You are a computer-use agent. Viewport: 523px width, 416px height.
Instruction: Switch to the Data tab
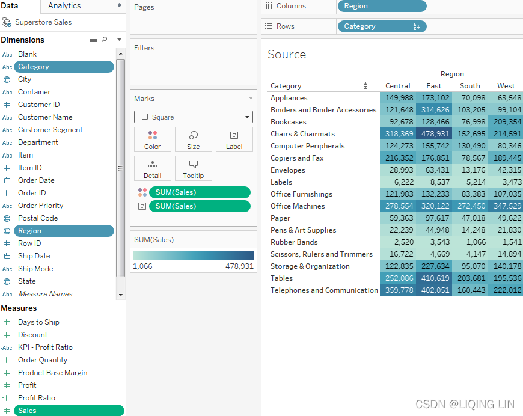pyautogui.click(x=10, y=5)
